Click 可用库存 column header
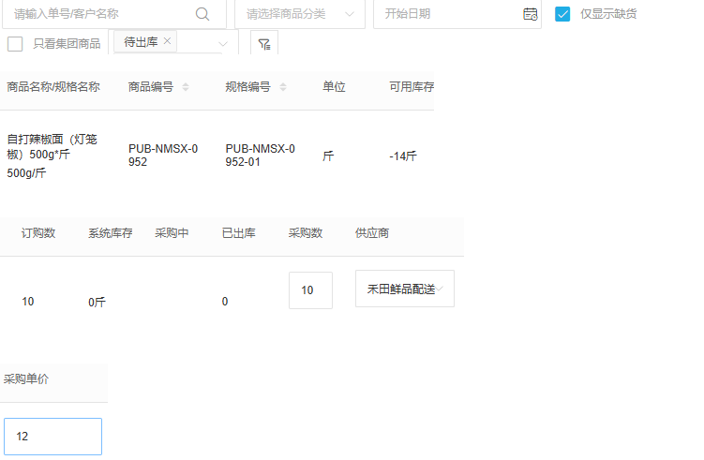The width and height of the screenshot is (704, 460). pos(412,87)
